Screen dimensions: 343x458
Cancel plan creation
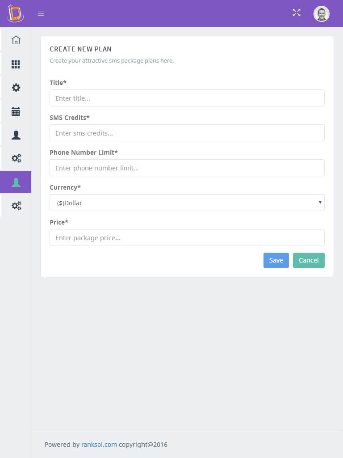tap(309, 260)
